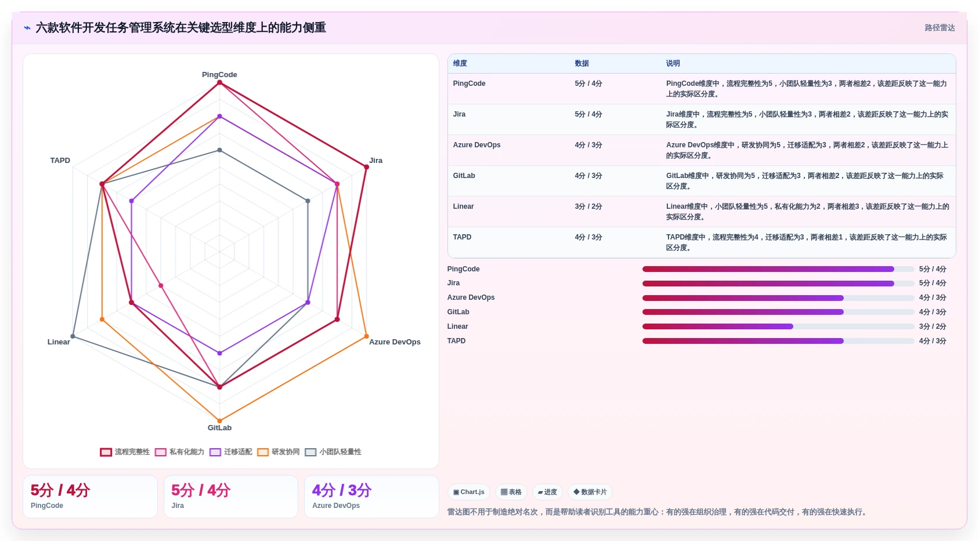Click the Azure DevOps axis label on radar
Viewport: 979px width, 541px height.
click(395, 342)
